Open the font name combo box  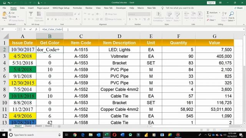[55, 14]
